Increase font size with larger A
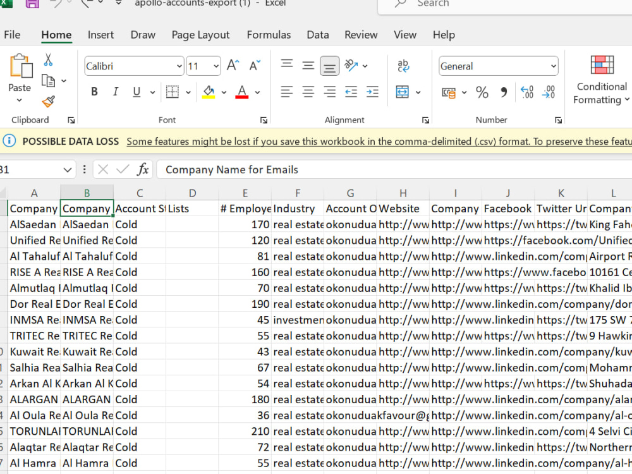The width and height of the screenshot is (632, 474). pos(233,65)
